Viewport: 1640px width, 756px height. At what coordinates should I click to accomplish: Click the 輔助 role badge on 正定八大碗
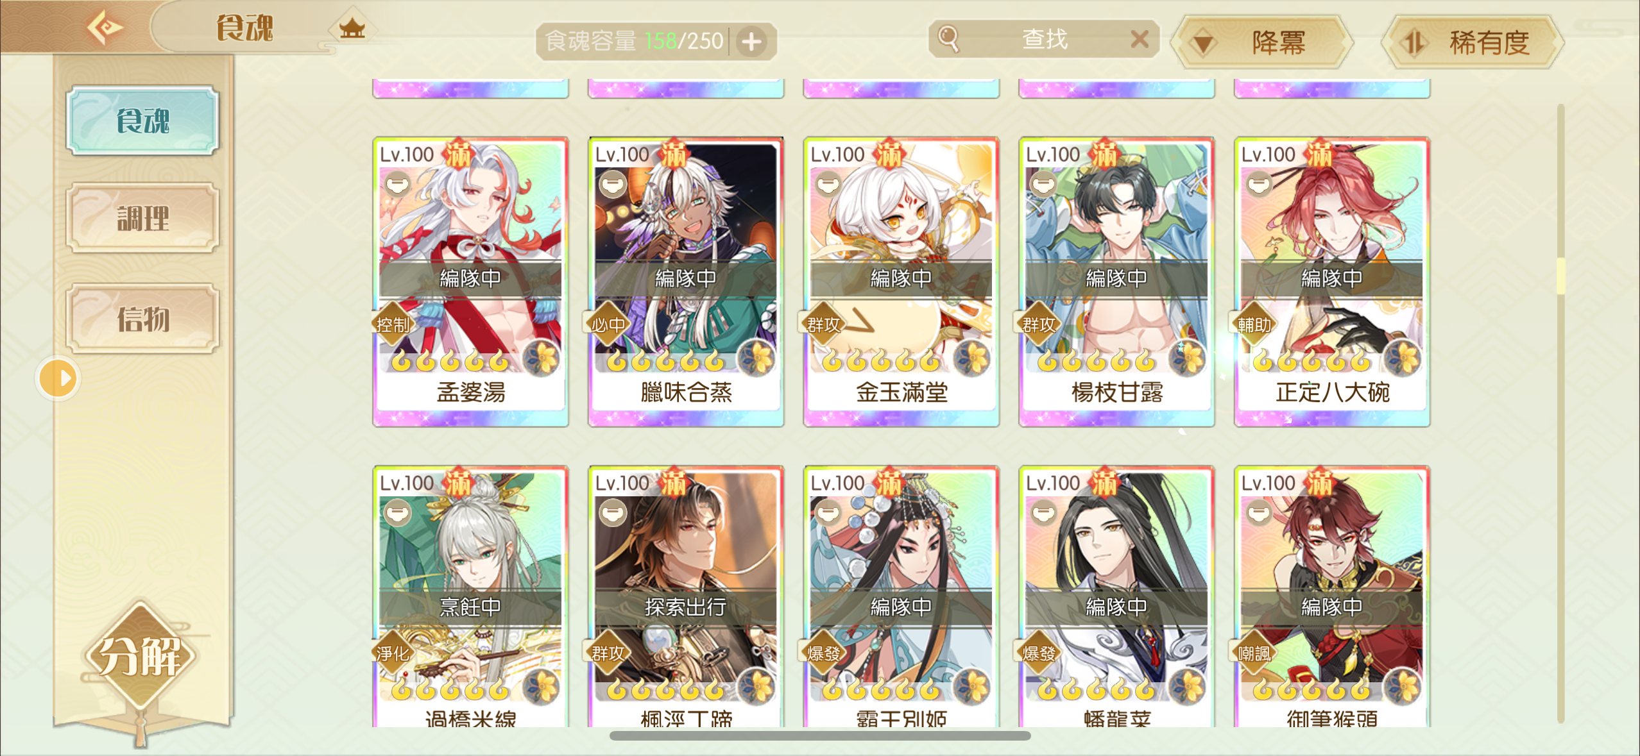(x=1254, y=325)
